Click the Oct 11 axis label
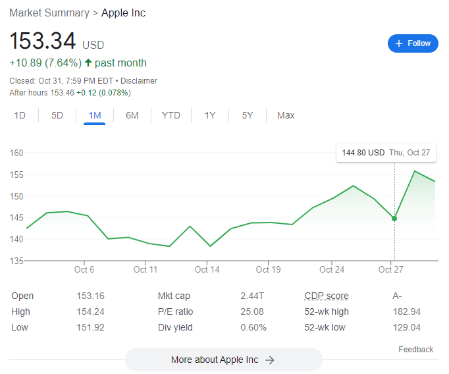The image size is (449, 374). (145, 269)
